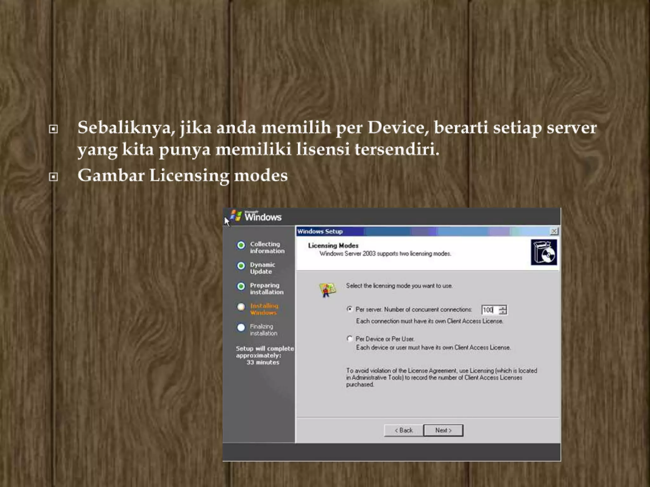Decrease concurrent connections with down arrow
This screenshot has height=487, width=650.
pos(503,312)
